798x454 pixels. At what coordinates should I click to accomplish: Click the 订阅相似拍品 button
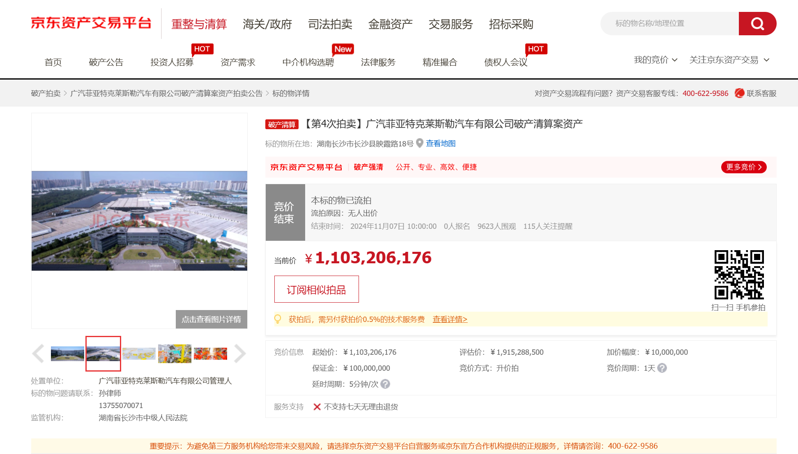tap(317, 289)
